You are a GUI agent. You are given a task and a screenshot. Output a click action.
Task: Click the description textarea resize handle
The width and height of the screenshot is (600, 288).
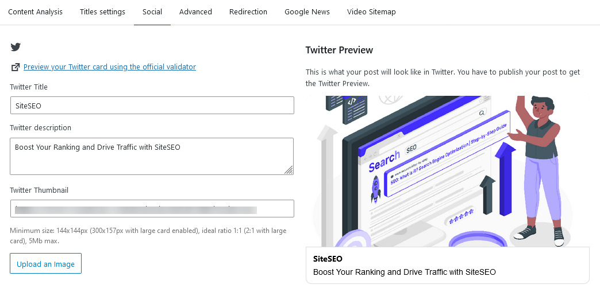[289, 170]
